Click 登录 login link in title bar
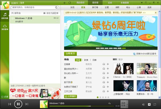Viewport: 161px width, 109px height. coord(22,3)
